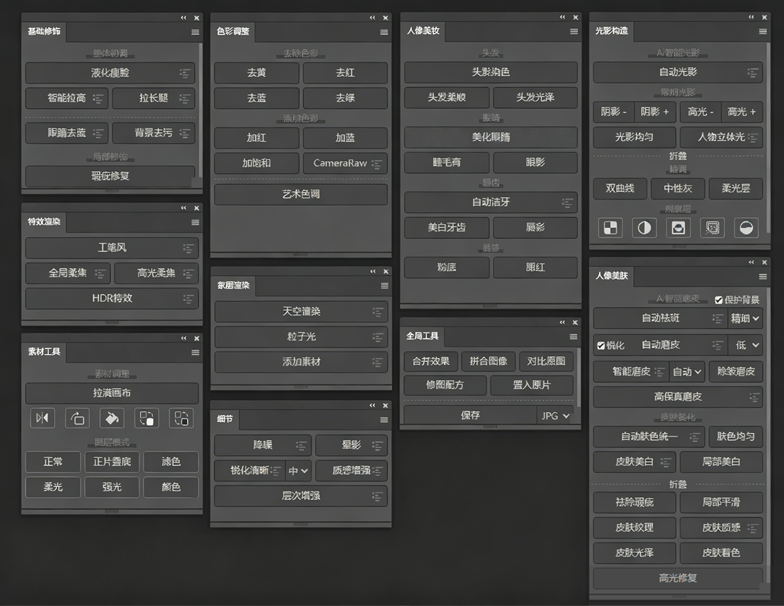Click swap icon with white foreground square
The width and height of the screenshot is (784, 606).
point(146,418)
